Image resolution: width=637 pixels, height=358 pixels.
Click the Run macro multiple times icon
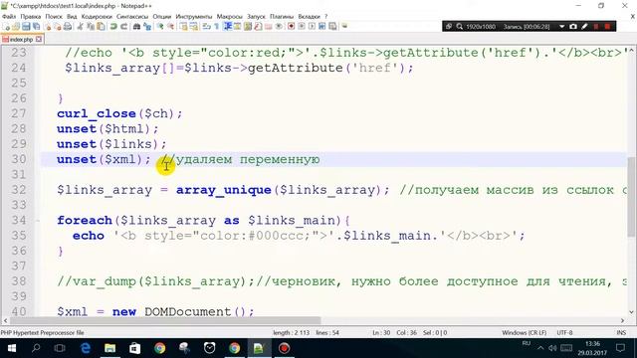[322, 27]
